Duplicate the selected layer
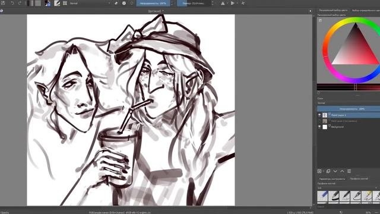Viewport: 380px width, 214px height. tap(328, 171)
